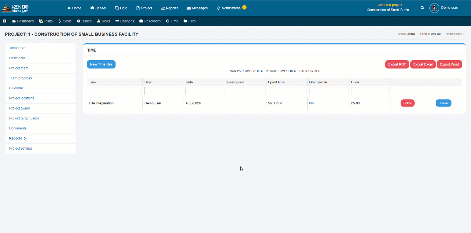
Task: Open the Sensei menu
Action: coord(98,8)
